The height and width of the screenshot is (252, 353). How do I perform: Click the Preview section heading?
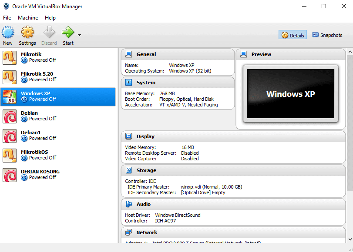261,54
